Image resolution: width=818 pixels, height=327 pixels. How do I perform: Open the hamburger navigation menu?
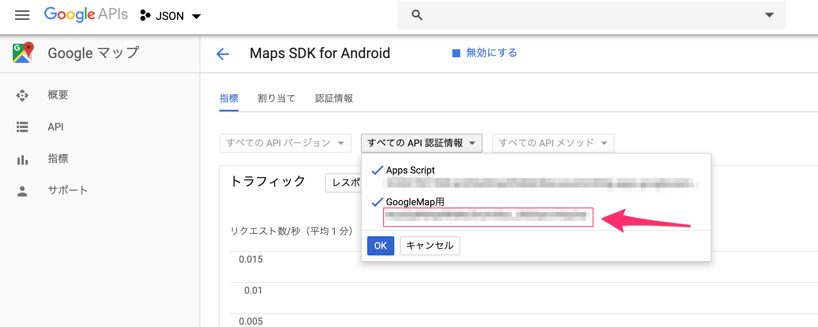point(22,16)
